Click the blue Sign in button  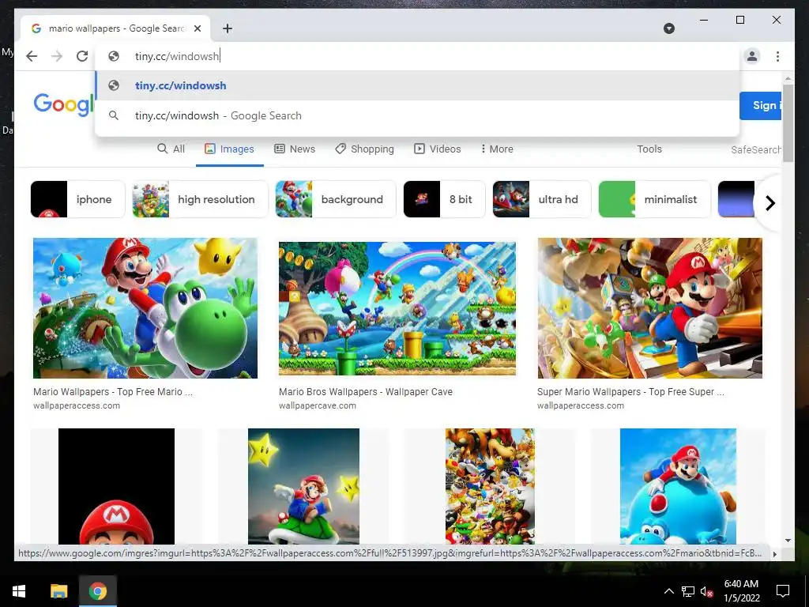(761, 106)
